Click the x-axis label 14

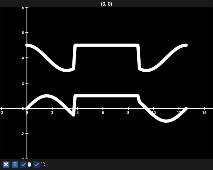[x=204, y=113]
